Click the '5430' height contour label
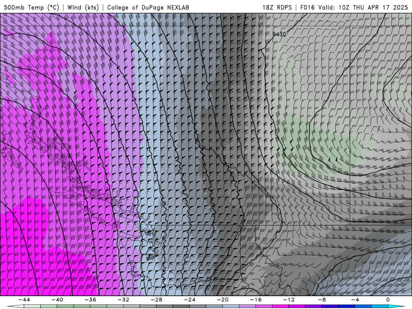The width and height of the screenshot is (412, 309). (x=279, y=34)
